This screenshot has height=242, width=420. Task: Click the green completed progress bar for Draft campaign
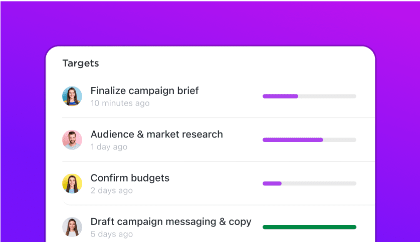tap(309, 227)
